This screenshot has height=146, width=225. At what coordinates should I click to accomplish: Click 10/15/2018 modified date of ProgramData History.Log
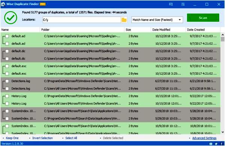(168, 96)
